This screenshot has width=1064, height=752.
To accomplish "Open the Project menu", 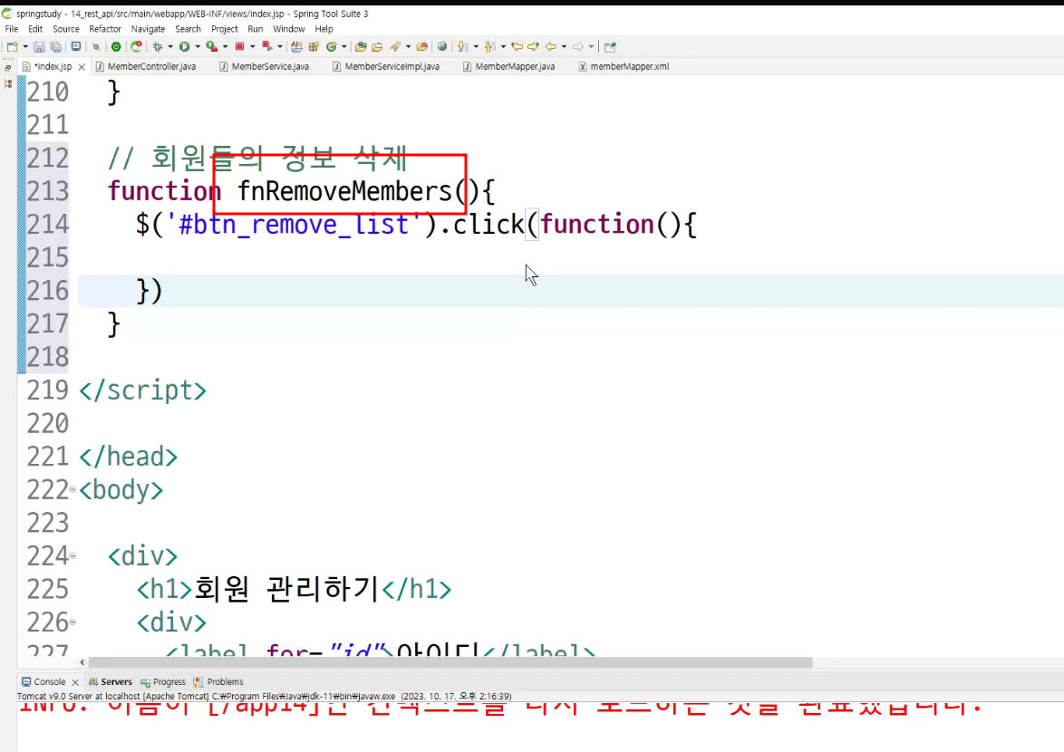I will coord(225,29).
